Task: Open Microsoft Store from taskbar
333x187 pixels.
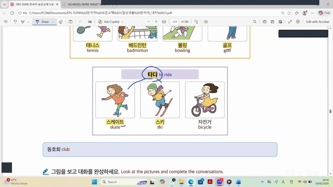Action: (201, 182)
